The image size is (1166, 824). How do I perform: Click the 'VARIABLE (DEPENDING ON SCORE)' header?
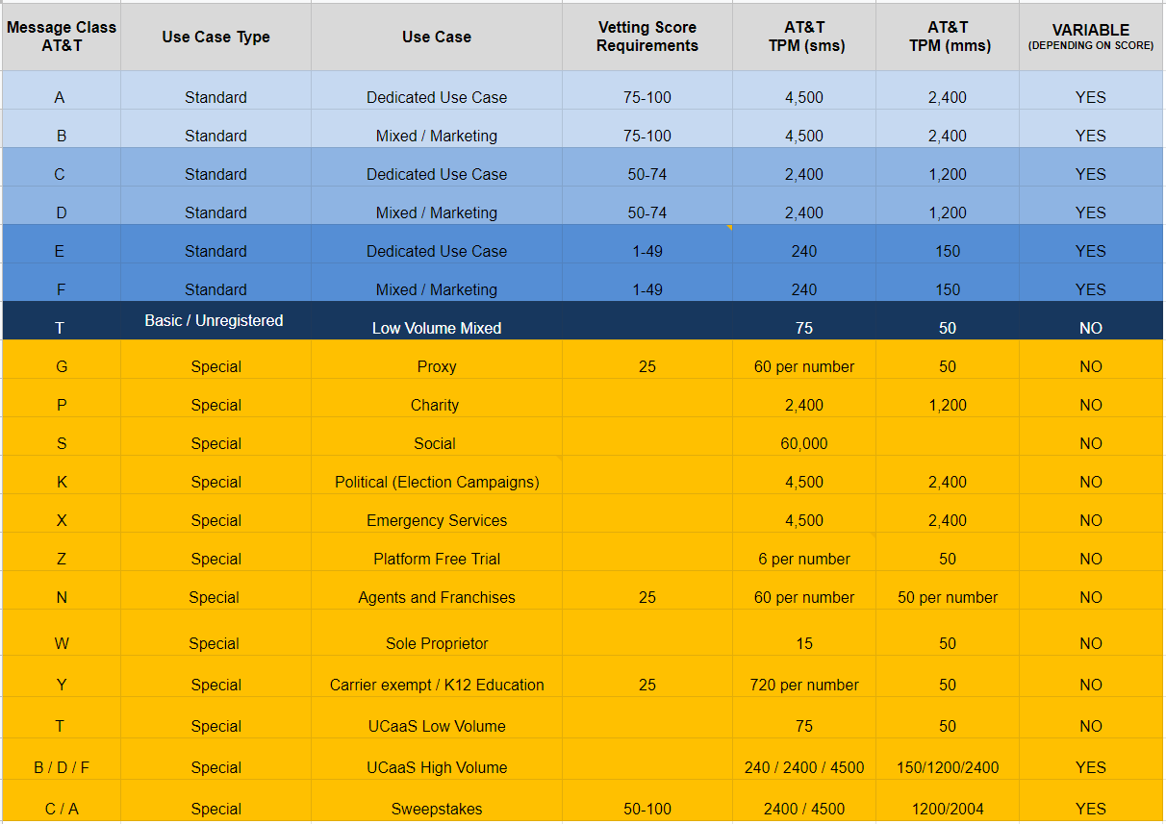point(1091,37)
